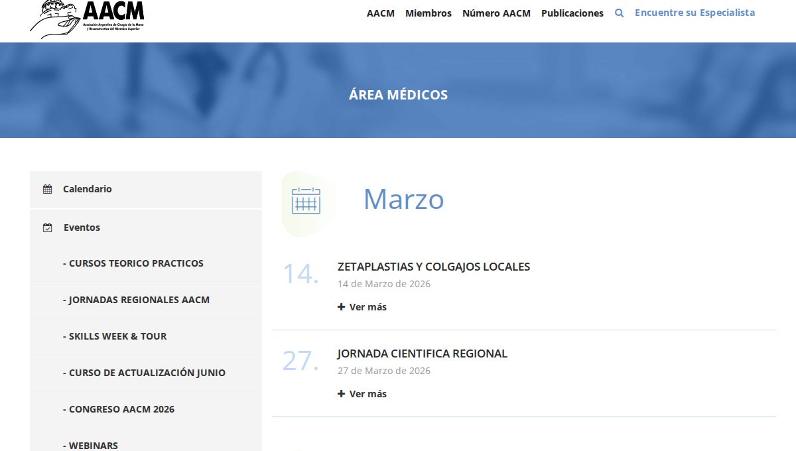The image size is (796, 451).
Task: Click the large Marzo calendar icon
Action: [x=306, y=200]
